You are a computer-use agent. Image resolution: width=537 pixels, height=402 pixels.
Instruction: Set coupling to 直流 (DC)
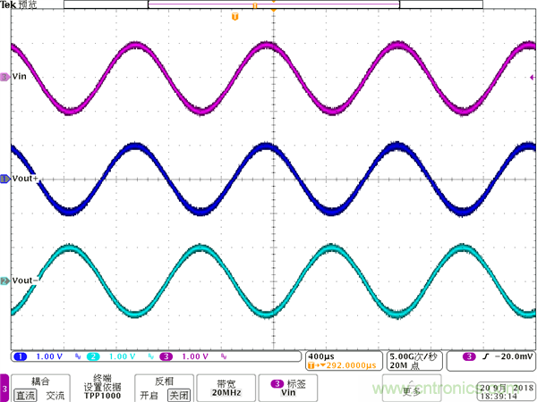point(26,395)
